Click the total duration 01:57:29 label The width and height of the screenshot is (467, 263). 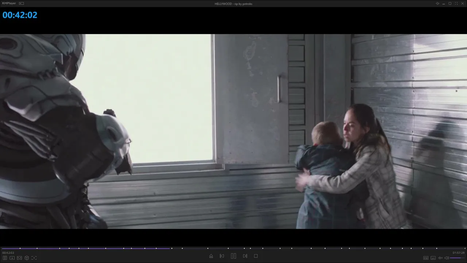[459, 253]
